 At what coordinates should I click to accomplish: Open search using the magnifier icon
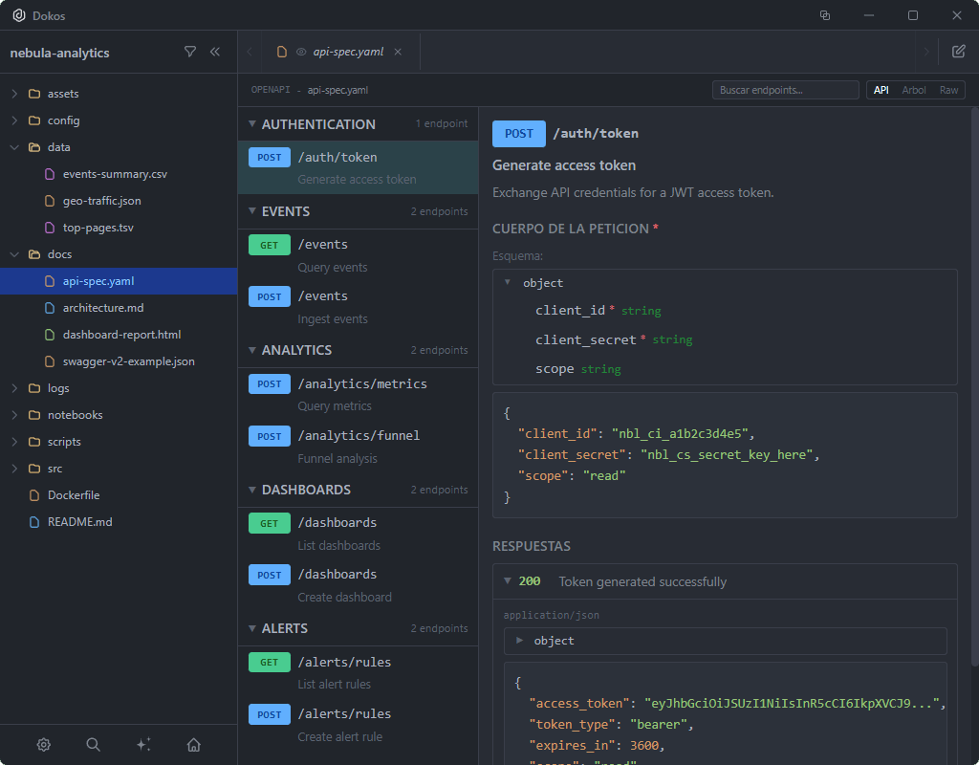pos(92,744)
